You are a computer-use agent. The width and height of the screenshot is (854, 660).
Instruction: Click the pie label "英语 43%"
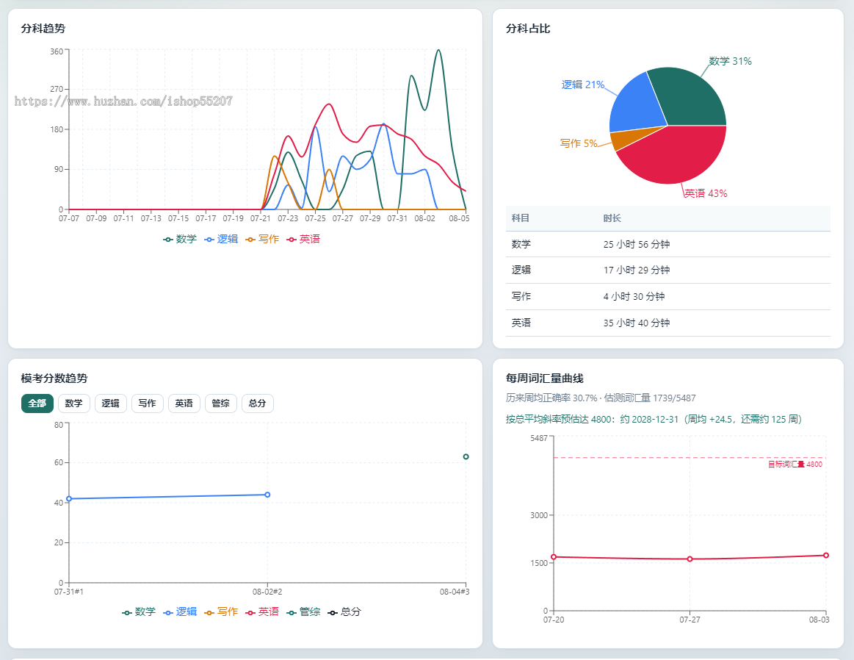(x=706, y=193)
